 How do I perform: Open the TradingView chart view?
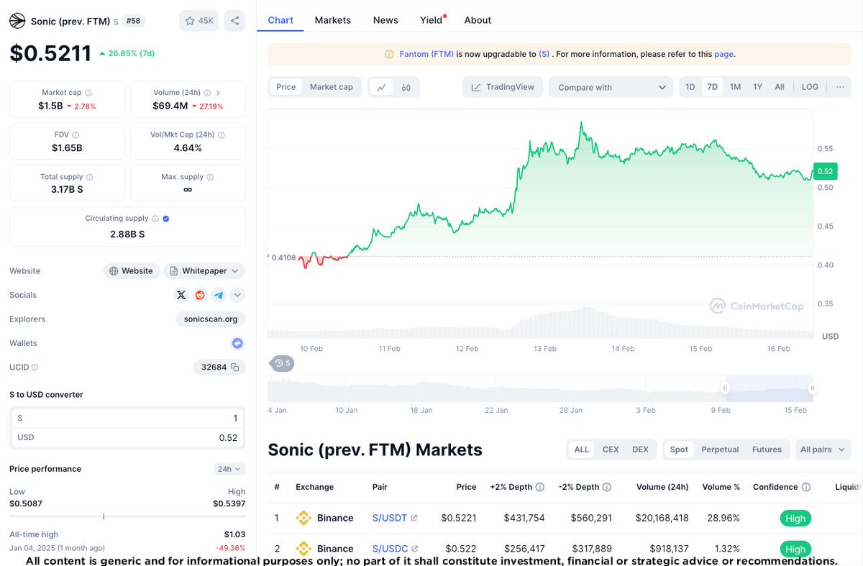coord(503,87)
